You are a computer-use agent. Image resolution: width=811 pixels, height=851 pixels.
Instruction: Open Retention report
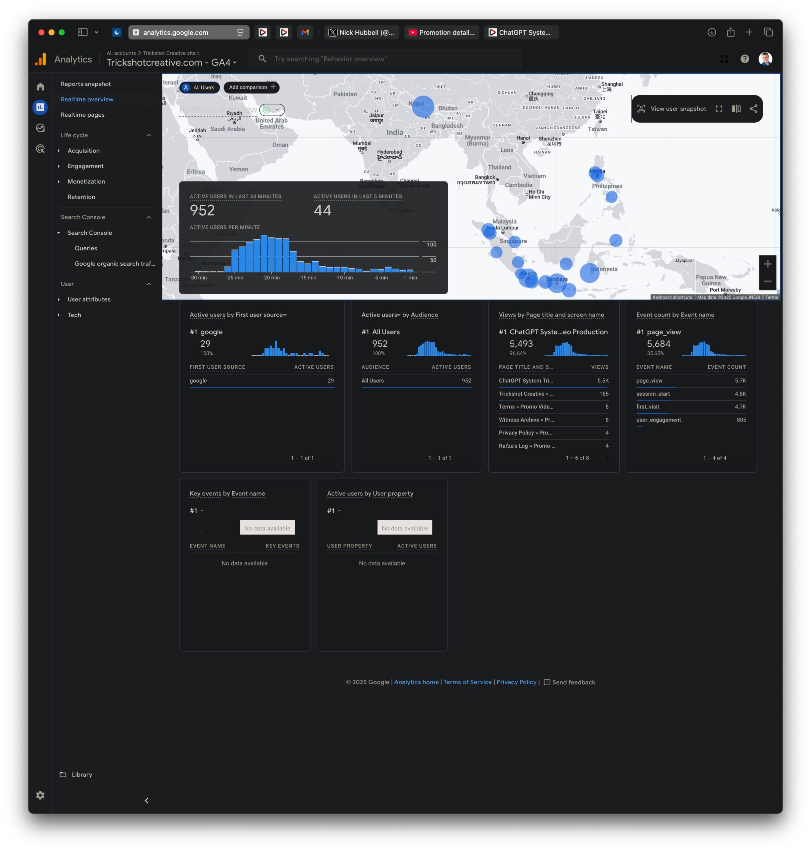coord(81,197)
